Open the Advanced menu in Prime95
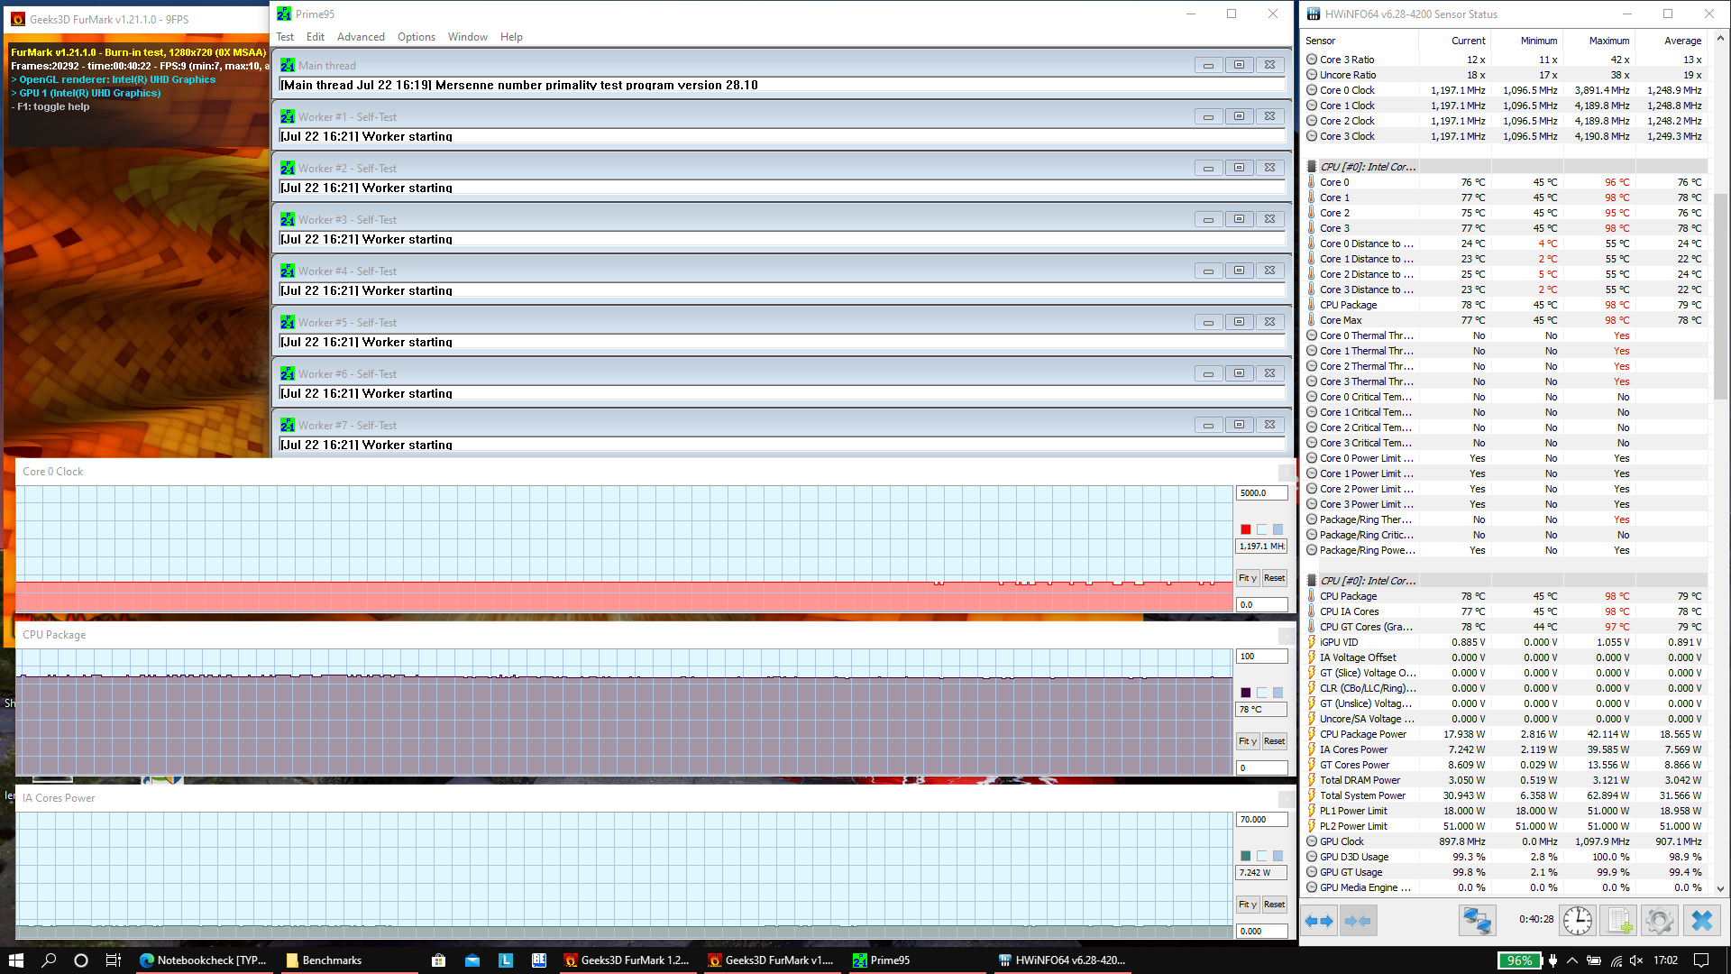The width and height of the screenshot is (1731, 974). pos(360,37)
